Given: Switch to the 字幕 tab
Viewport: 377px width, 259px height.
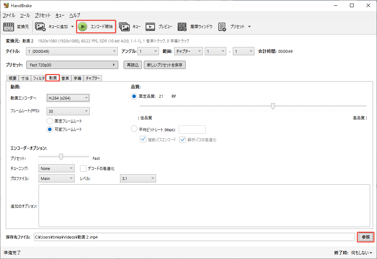Looking at the screenshot, I should click(77, 78).
